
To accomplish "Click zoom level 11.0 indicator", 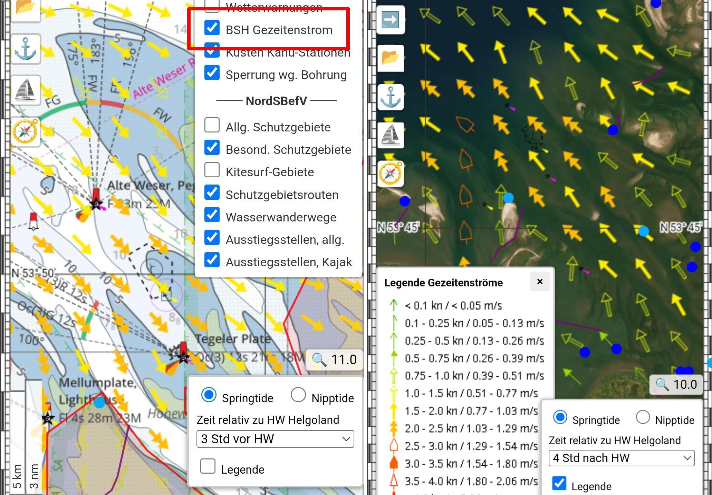I will (x=334, y=360).
